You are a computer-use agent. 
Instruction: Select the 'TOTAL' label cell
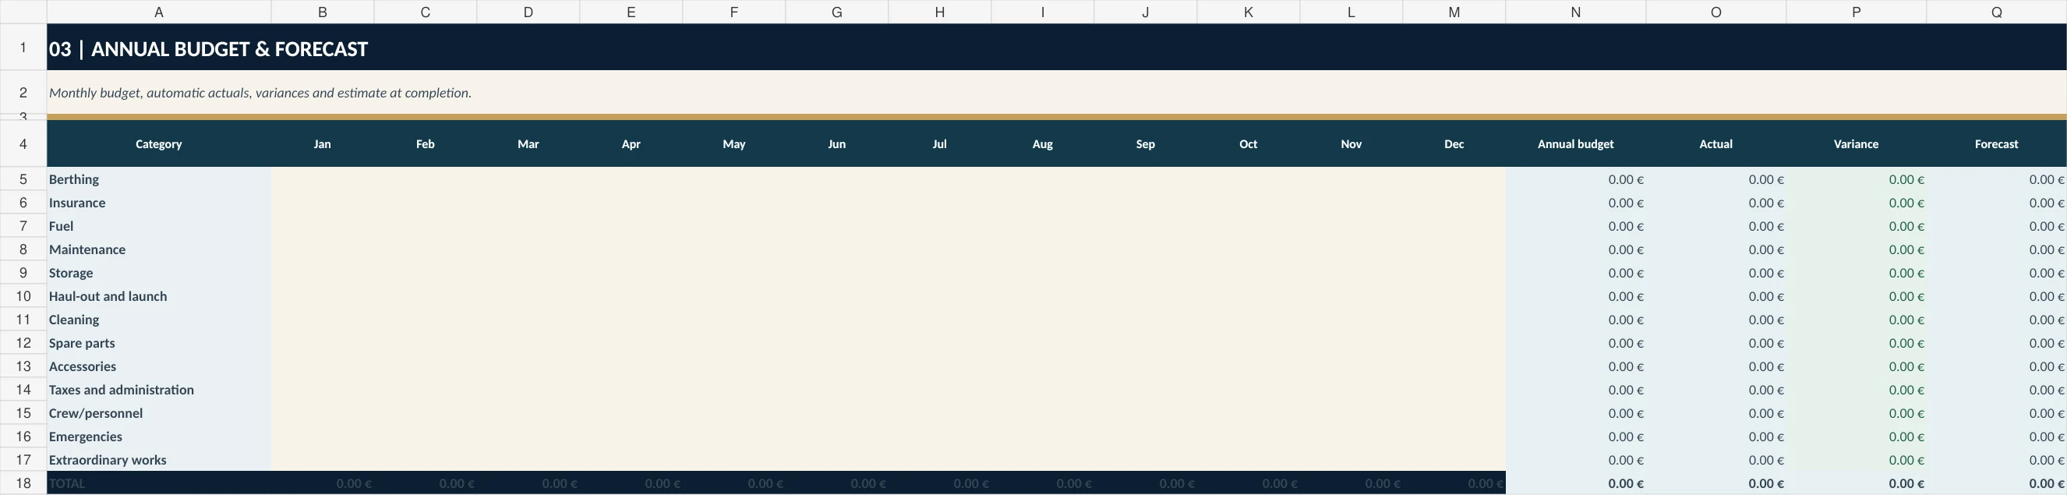tap(159, 483)
